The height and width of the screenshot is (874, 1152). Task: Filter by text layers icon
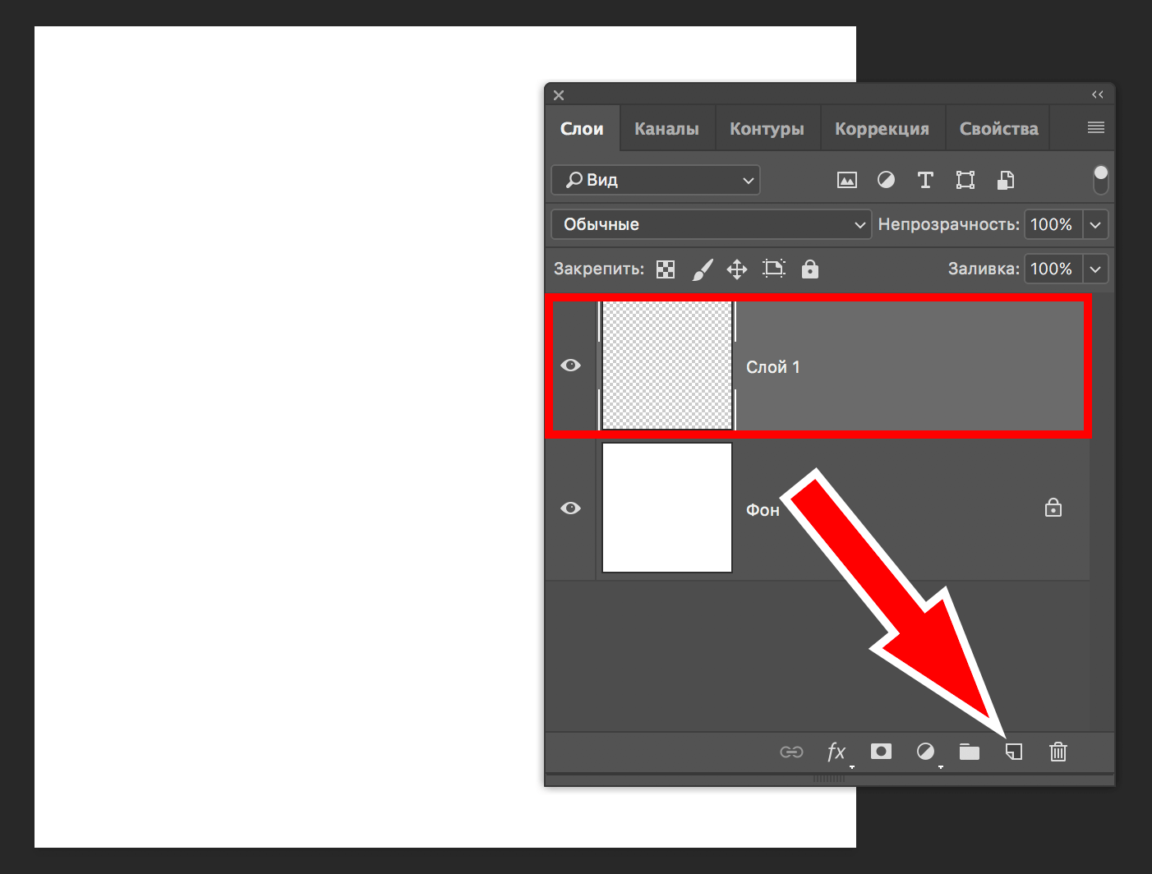(x=925, y=180)
